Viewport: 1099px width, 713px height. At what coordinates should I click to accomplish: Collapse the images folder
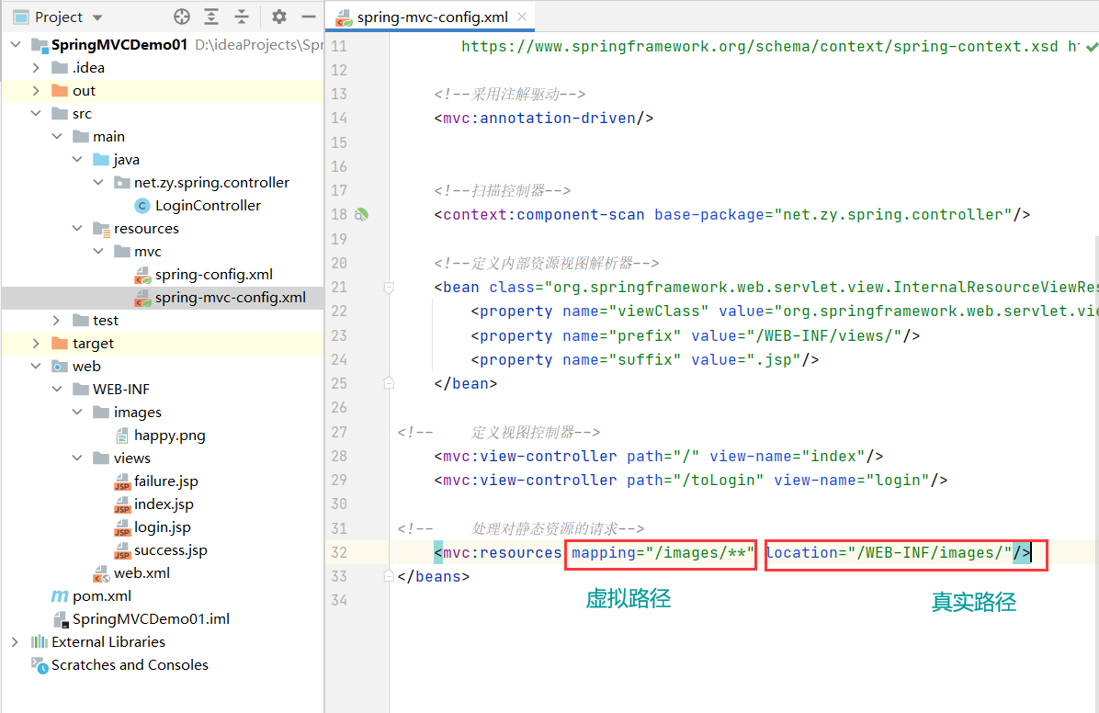tap(77, 413)
